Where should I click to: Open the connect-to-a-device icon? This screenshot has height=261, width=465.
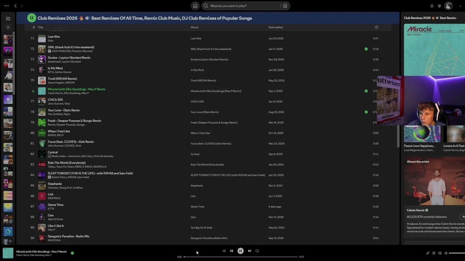click(440, 253)
